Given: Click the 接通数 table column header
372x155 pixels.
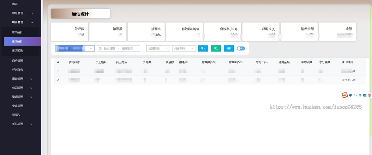Looking at the screenshot, I should coord(170,62).
